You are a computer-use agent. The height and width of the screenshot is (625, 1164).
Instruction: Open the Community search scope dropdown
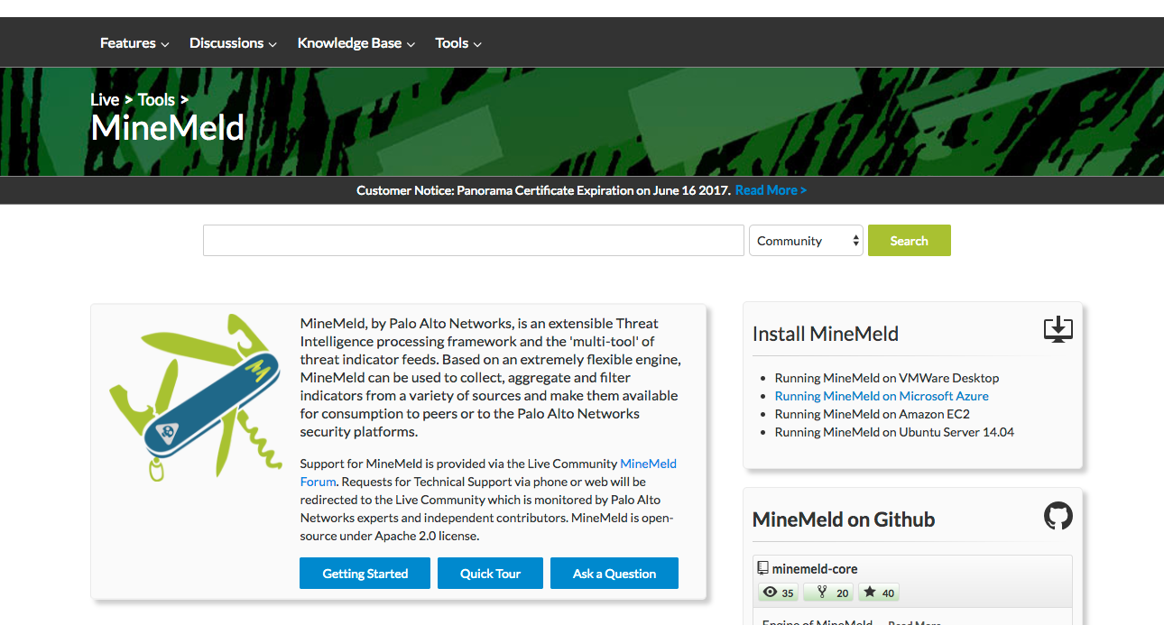(x=806, y=241)
